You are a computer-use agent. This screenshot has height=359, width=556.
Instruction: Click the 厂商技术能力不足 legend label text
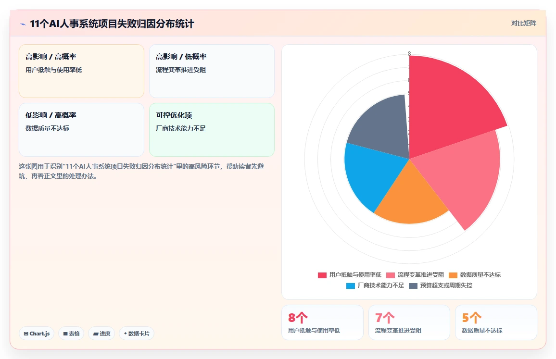[380, 285]
